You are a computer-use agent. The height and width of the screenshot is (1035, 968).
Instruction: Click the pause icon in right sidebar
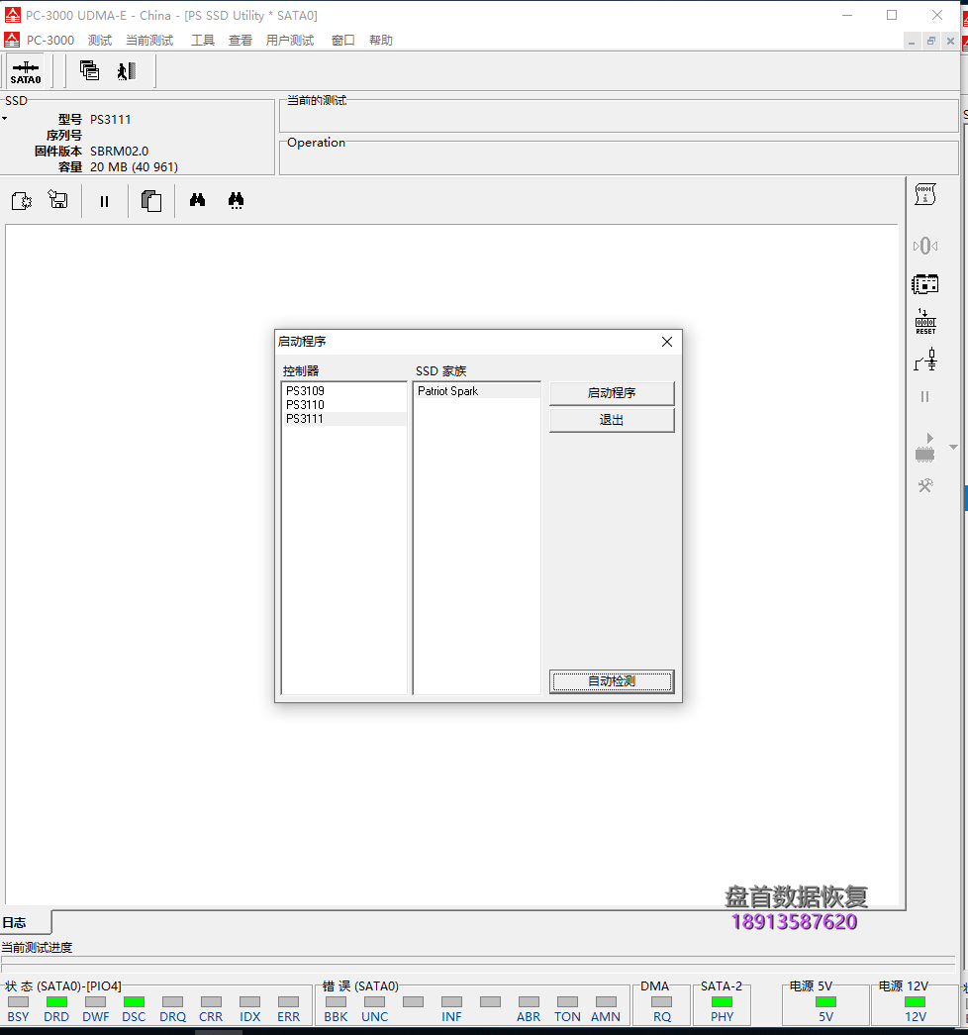(925, 397)
